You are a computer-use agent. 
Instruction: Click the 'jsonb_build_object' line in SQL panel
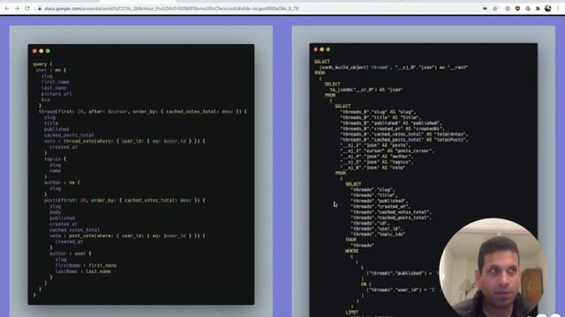coord(394,67)
